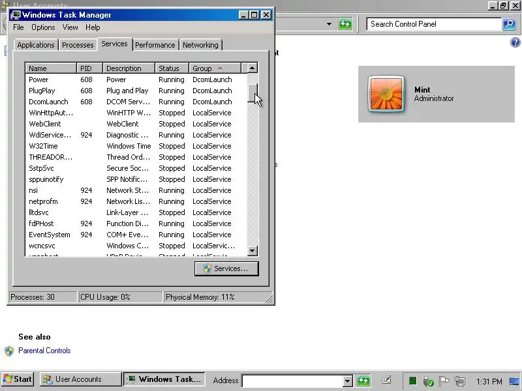Click the Task Manager title bar icon

click(15, 15)
